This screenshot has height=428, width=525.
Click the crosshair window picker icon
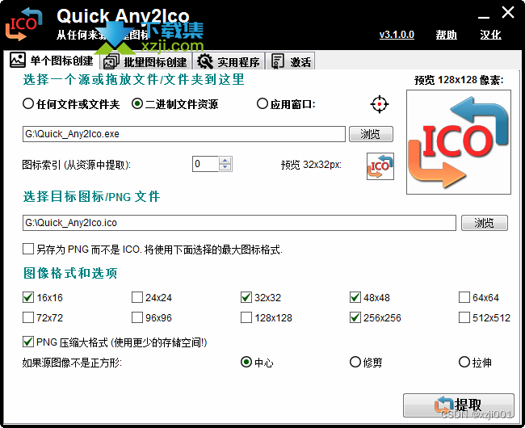pos(380,104)
